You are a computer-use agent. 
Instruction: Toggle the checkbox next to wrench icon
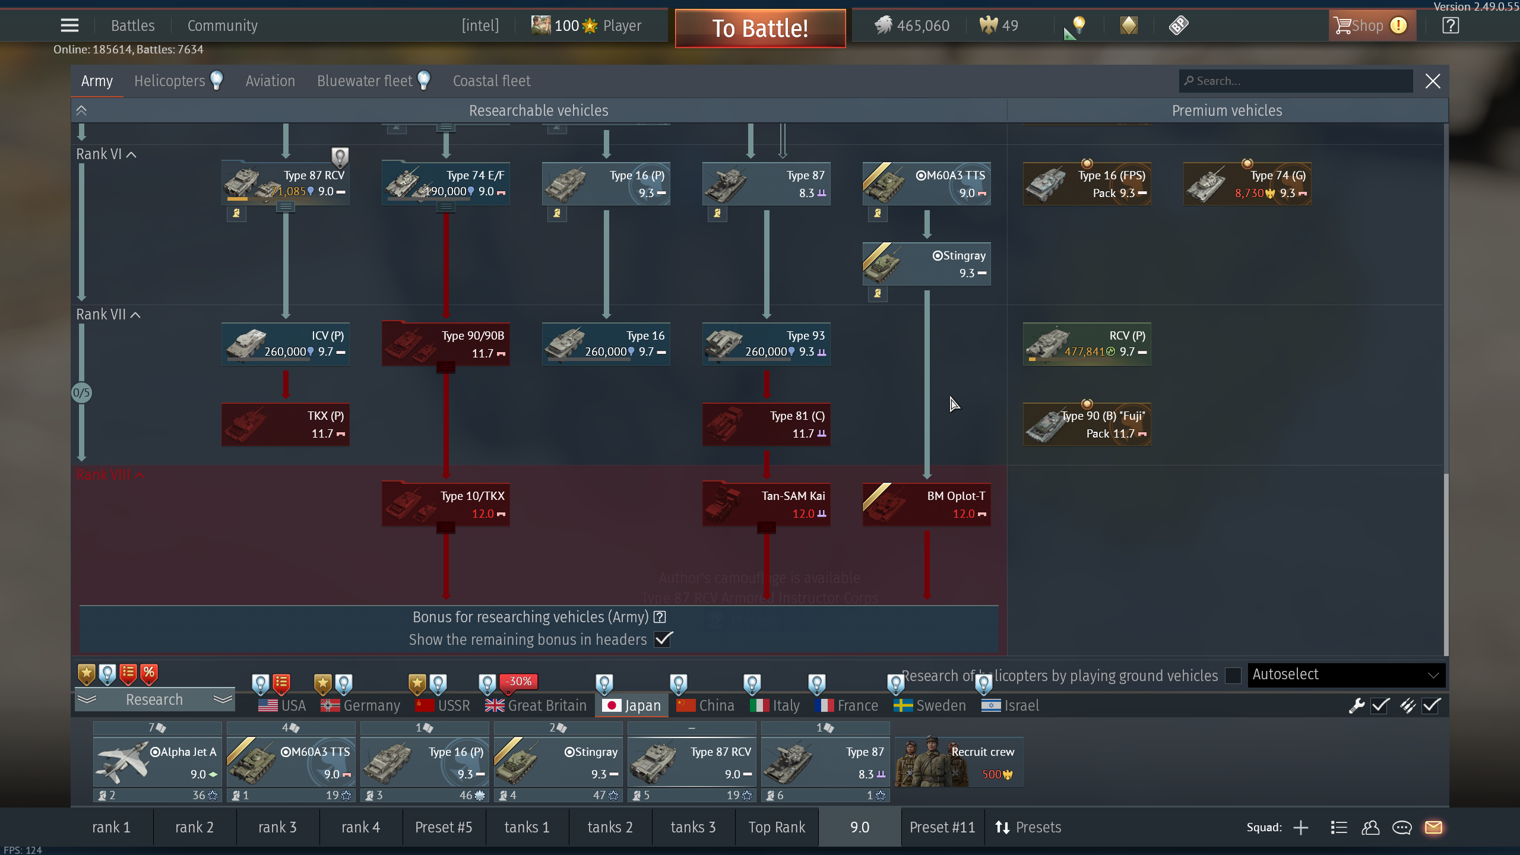[1380, 705]
